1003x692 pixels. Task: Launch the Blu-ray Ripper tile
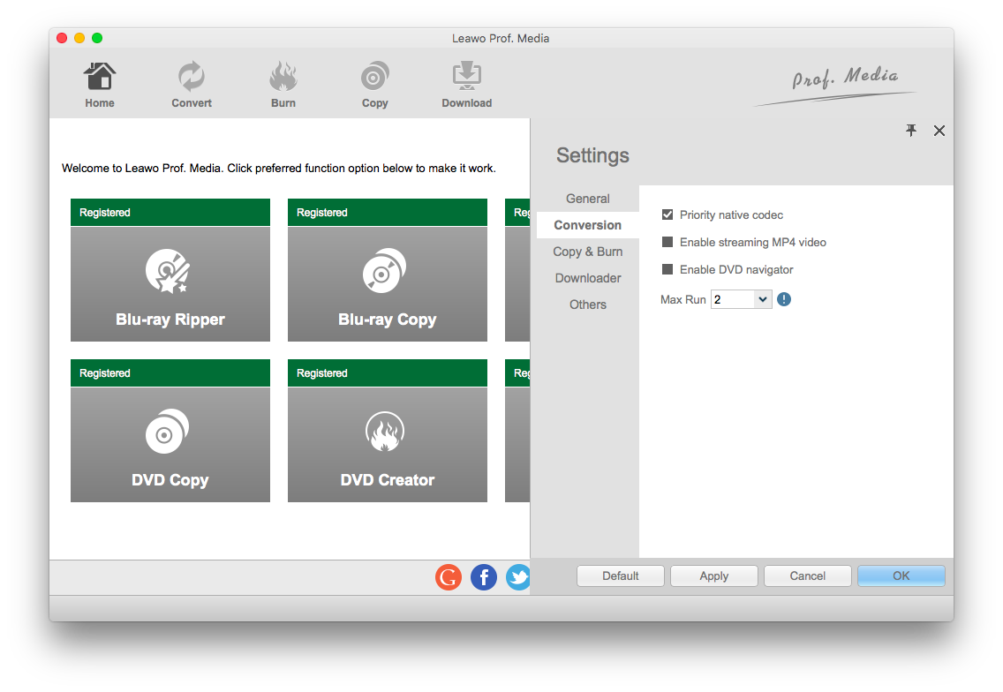170,283
